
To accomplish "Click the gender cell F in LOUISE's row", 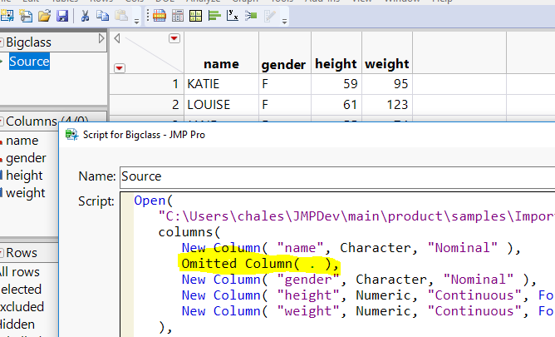I will (285, 105).
